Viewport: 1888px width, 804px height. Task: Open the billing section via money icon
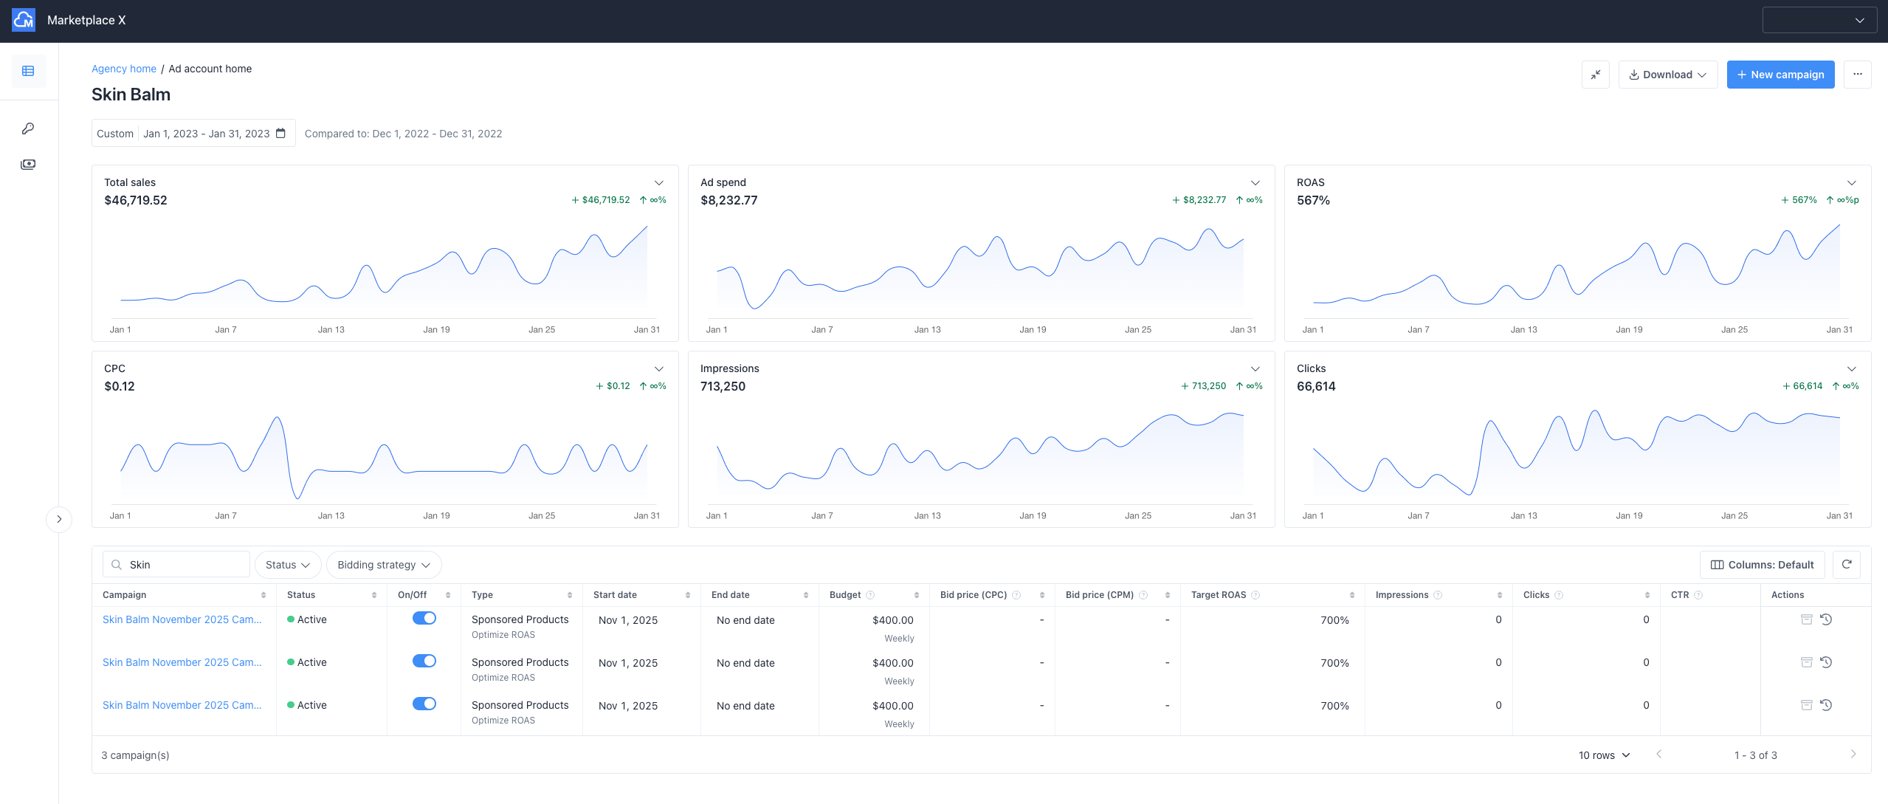point(28,164)
